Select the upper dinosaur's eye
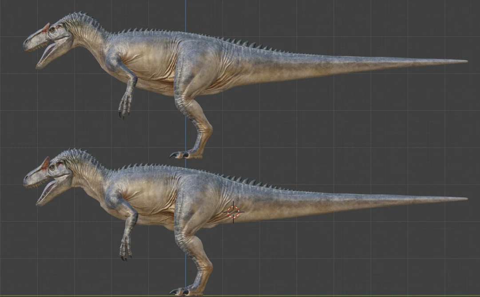Viewport: 480px width, 297px height. pos(52,30)
